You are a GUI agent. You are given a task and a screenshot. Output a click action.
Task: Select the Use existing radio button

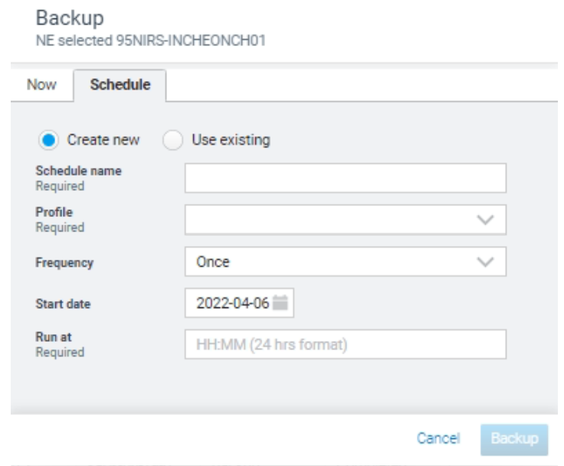click(x=172, y=140)
